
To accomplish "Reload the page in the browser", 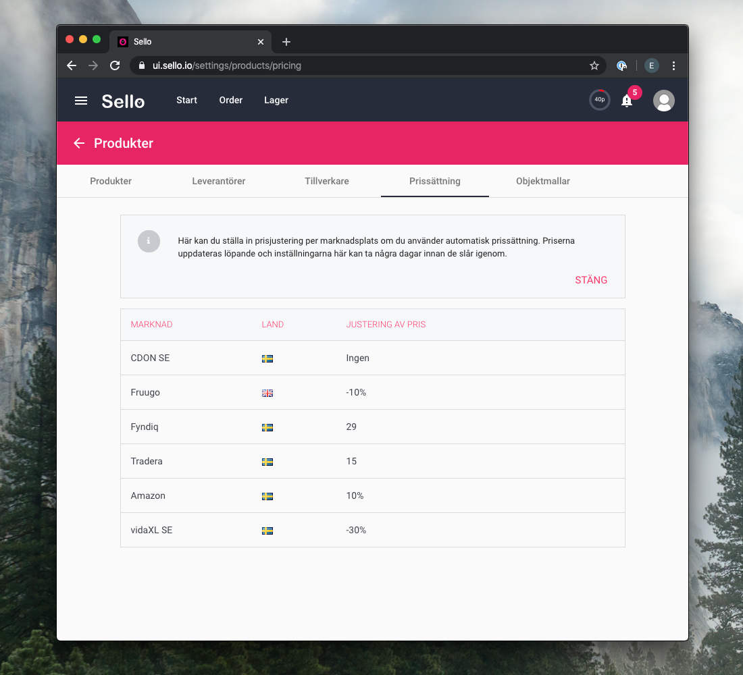I will [x=115, y=65].
